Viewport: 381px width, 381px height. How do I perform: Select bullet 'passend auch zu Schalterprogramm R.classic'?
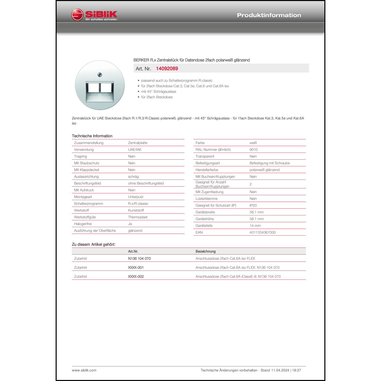(x=177, y=81)
